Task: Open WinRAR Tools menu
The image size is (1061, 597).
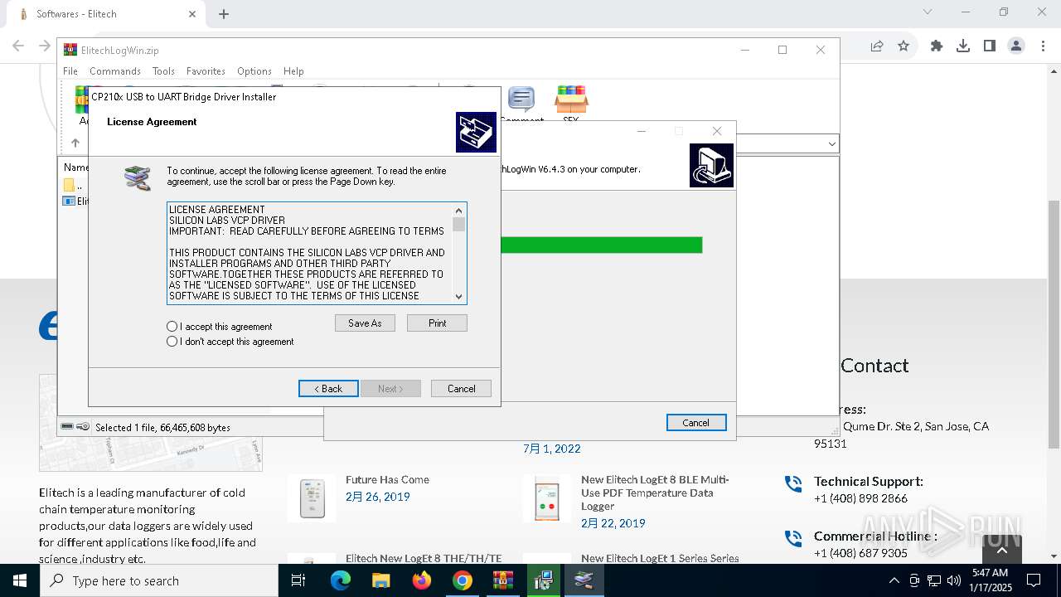Action: click(163, 71)
